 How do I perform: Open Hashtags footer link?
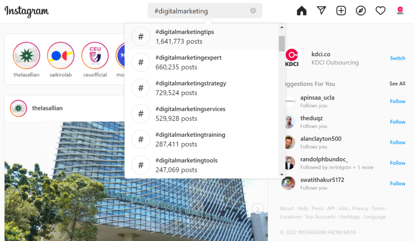(350, 217)
